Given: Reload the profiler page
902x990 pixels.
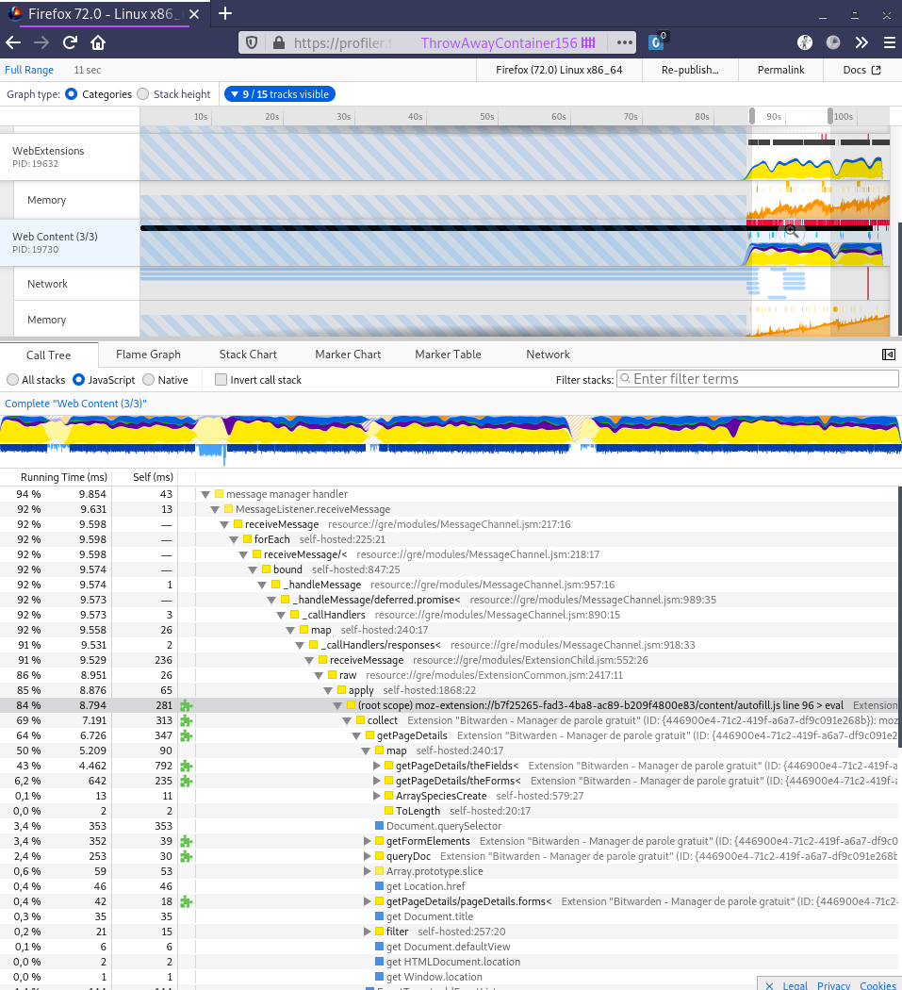Looking at the screenshot, I should pyautogui.click(x=70, y=43).
